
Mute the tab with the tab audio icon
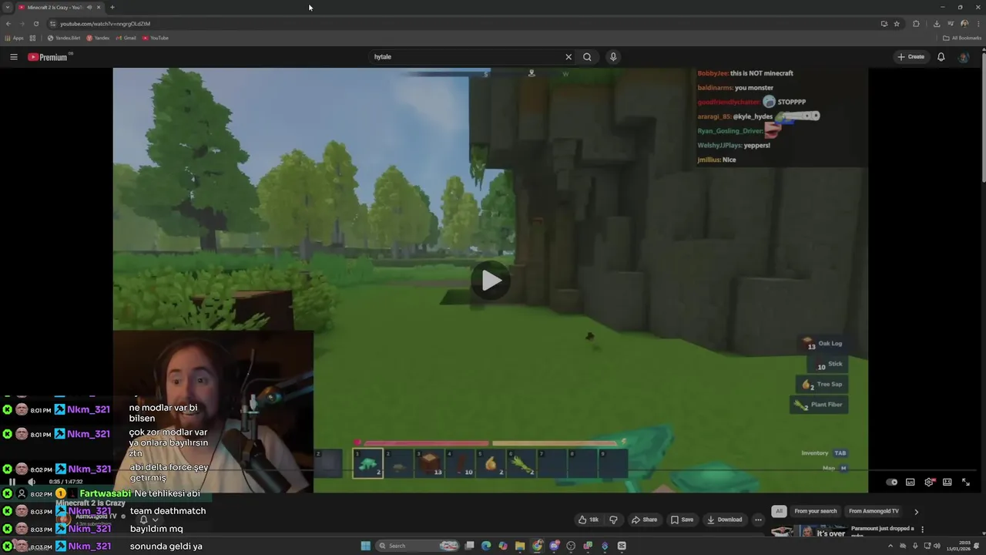pos(89,7)
